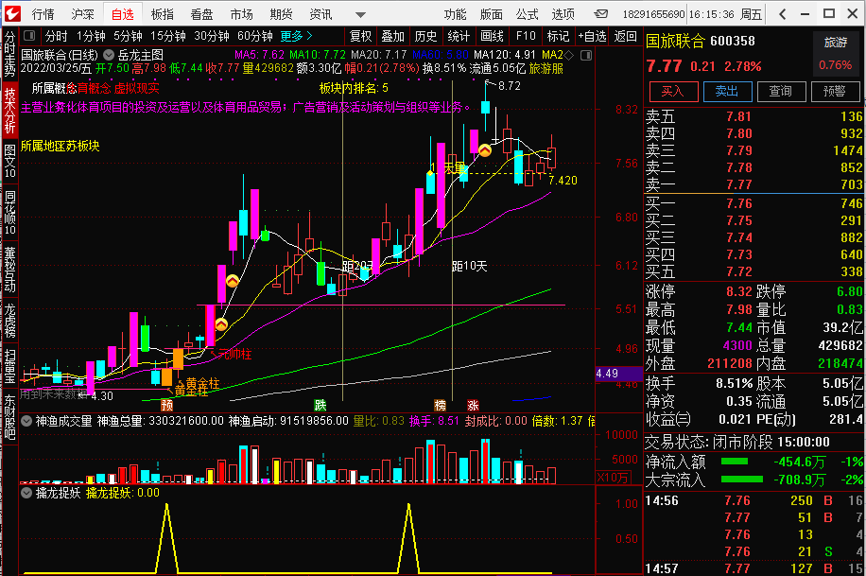866x576 pixels.
Task: Open F10 company info
Action: coord(526,37)
